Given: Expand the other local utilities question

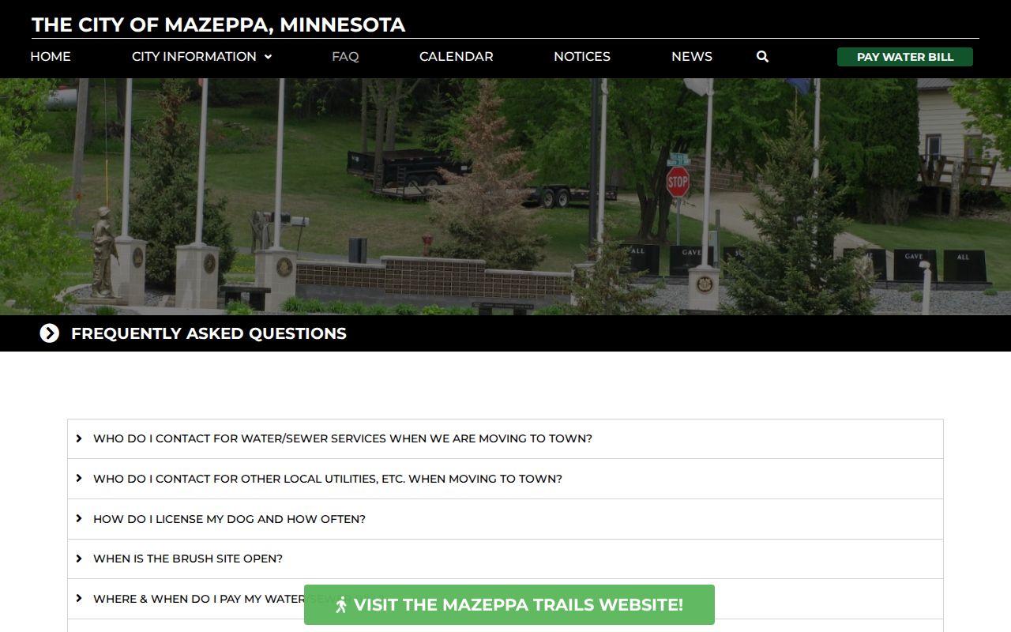Looking at the screenshot, I should [505, 479].
